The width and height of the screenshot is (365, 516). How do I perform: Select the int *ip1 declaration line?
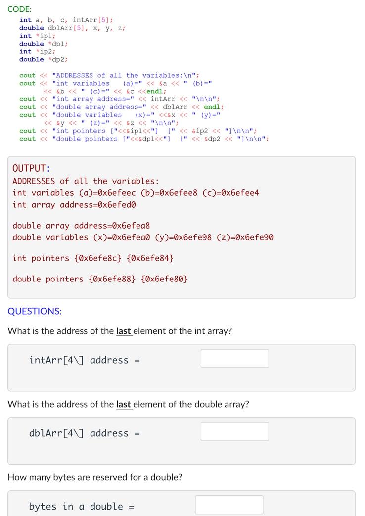[x=37, y=36]
